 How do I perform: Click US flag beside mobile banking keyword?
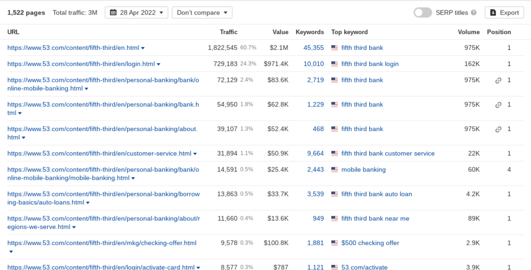[x=334, y=170]
